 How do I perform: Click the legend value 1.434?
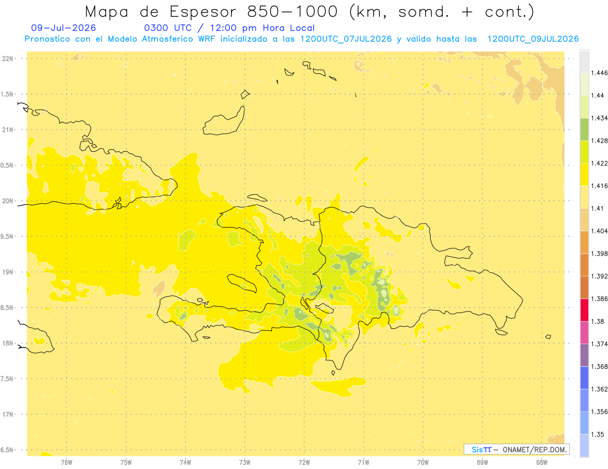pos(600,118)
